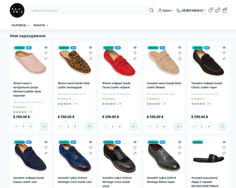Click the search magnifier icon
The image size is (236, 188).
click(x=151, y=10)
